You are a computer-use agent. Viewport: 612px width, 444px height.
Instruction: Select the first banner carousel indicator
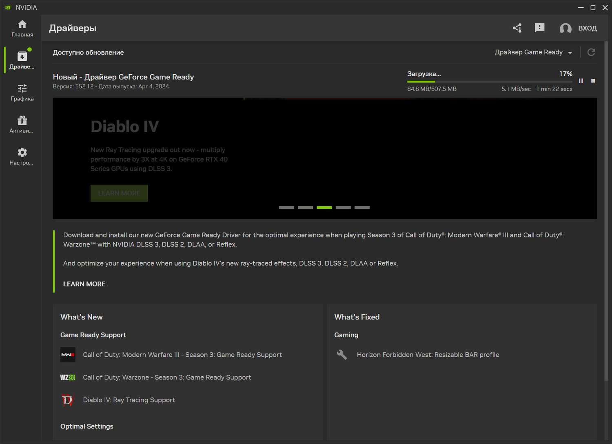click(286, 208)
